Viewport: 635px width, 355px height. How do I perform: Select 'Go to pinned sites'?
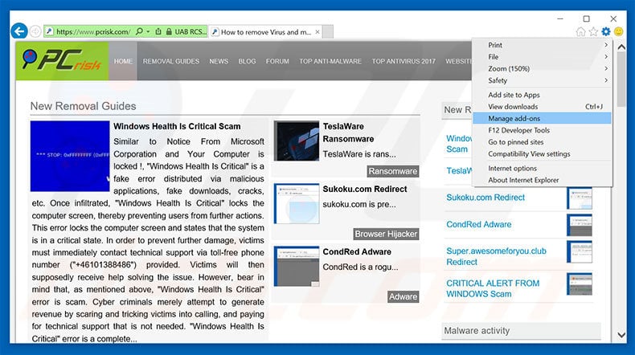pos(542,141)
